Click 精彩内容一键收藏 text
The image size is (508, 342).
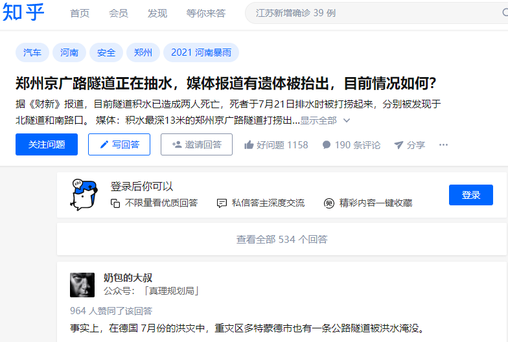click(376, 203)
